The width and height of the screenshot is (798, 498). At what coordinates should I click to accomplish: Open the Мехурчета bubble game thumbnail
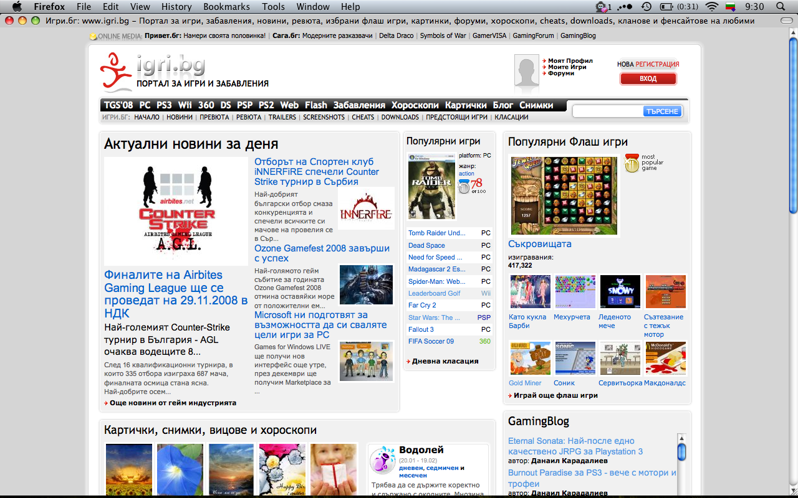click(575, 291)
